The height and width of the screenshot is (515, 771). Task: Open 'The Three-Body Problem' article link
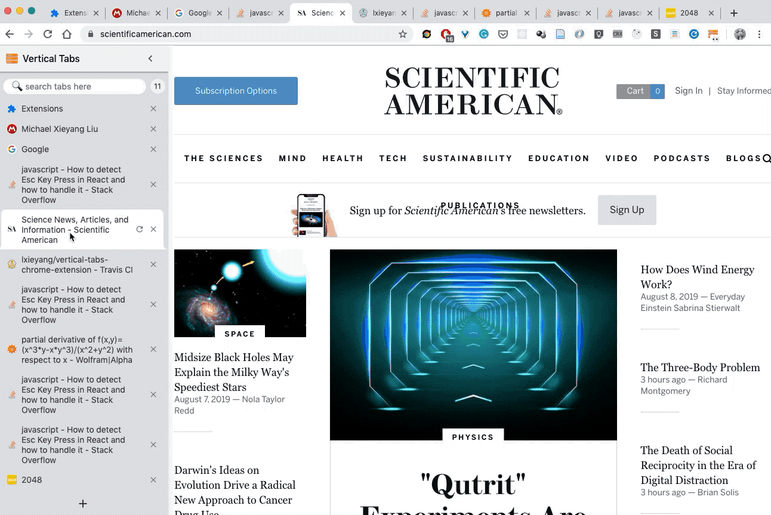click(700, 368)
